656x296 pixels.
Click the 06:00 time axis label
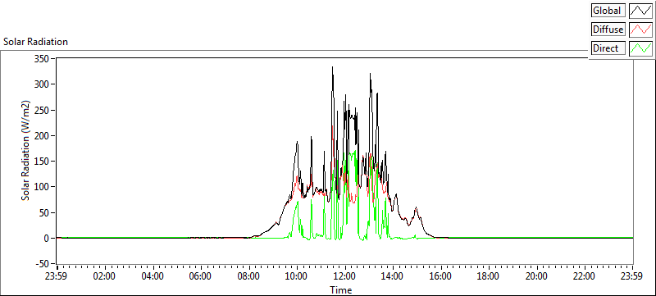pos(201,276)
